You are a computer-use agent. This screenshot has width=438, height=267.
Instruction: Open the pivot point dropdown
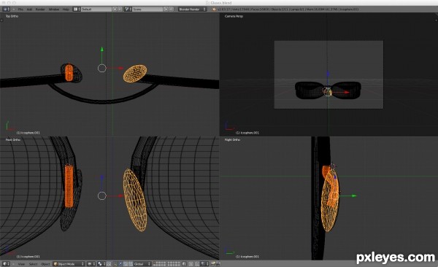pyautogui.click(x=101, y=264)
